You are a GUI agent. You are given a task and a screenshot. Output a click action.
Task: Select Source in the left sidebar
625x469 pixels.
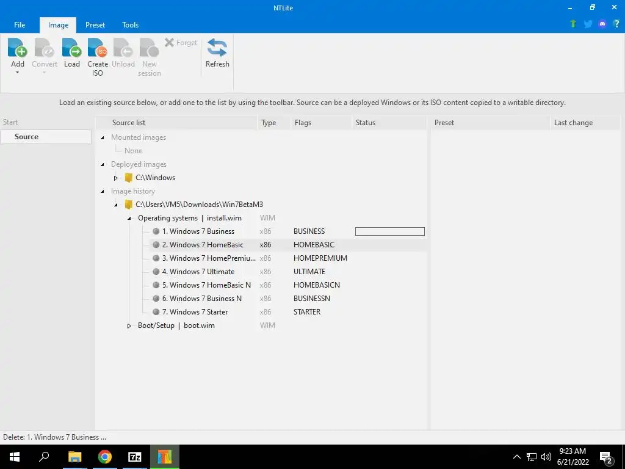(46, 136)
